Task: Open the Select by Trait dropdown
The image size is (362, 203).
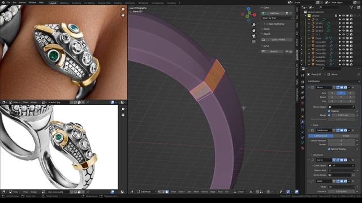Action: tap(277, 18)
